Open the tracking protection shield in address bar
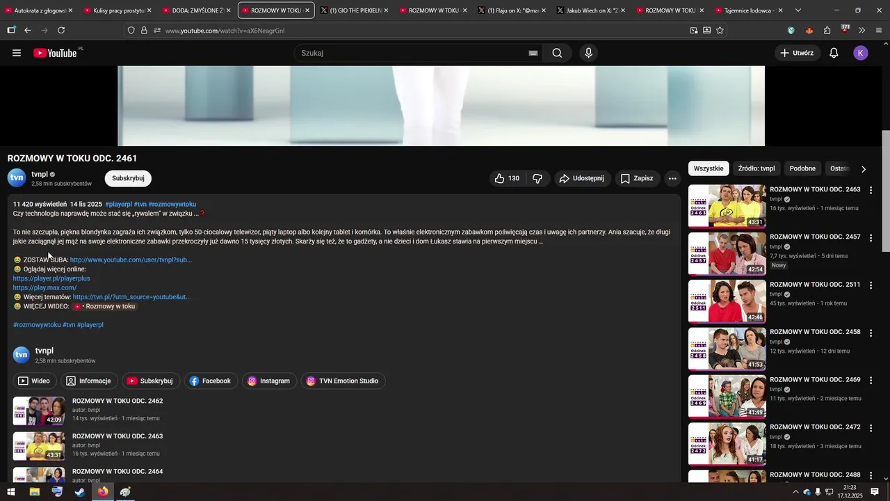The image size is (890, 501). 131,31
